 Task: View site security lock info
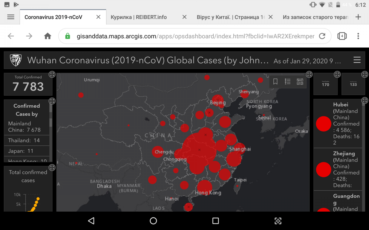[x=68, y=36]
